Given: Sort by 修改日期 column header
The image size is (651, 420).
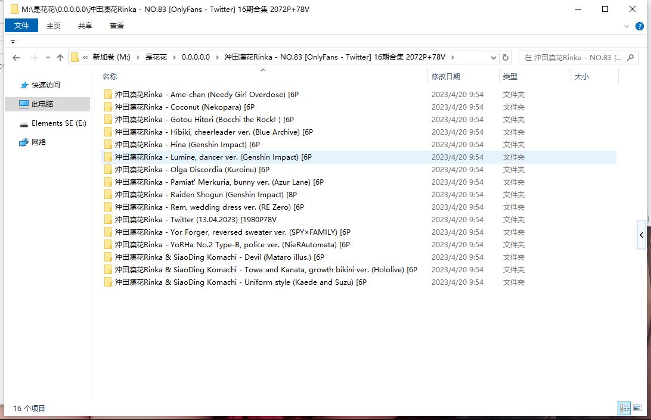Looking at the screenshot, I should tap(446, 77).
